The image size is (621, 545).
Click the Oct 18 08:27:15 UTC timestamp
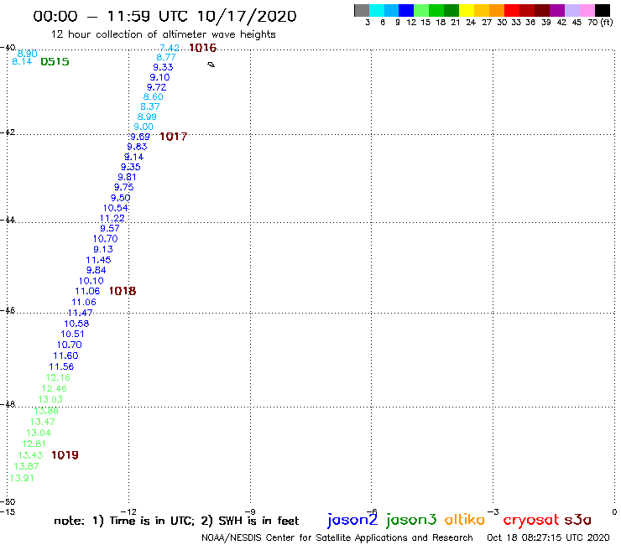tap(548, 537)
